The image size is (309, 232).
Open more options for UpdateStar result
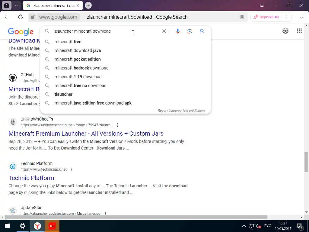[x=105, y=213]
